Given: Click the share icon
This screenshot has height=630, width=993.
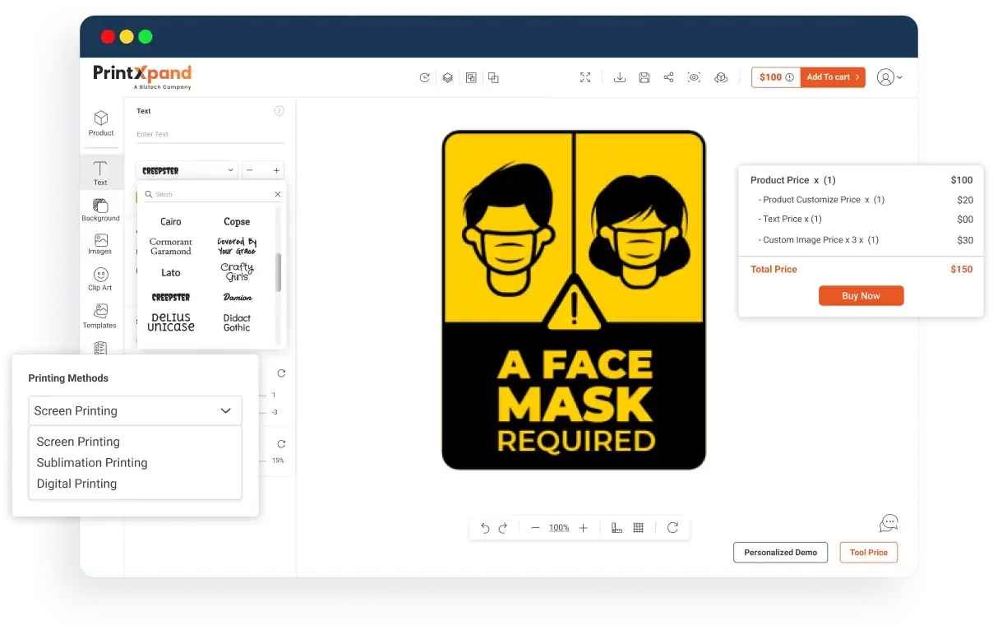Looking at the screenshot, I should [x=668, y=77].
